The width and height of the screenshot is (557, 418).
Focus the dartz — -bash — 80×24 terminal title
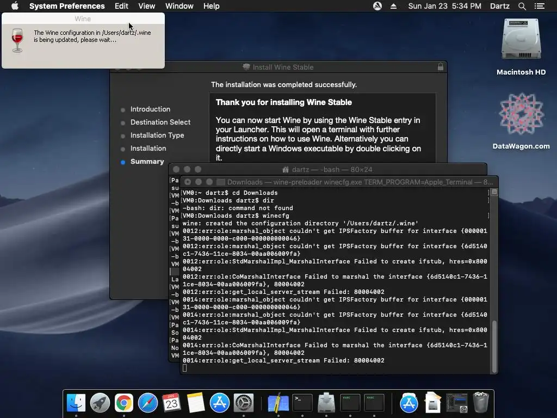pos(332,170)
